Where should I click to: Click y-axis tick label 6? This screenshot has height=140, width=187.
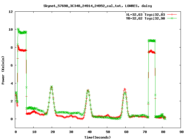click(x=12, y=65)
